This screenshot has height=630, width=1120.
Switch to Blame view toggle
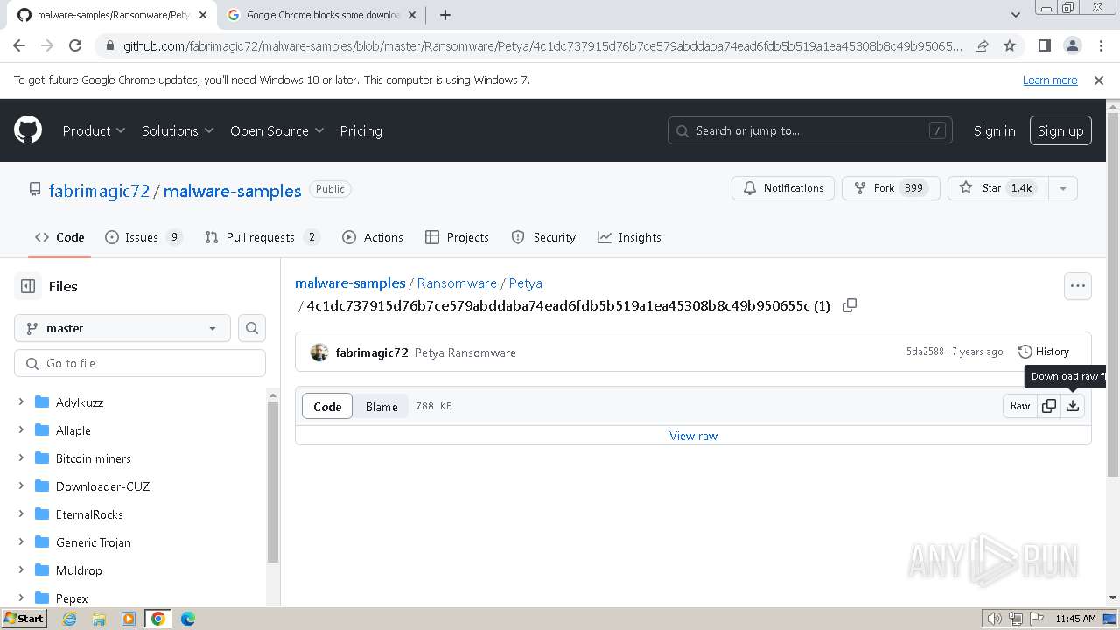click(x=381, y=406)
